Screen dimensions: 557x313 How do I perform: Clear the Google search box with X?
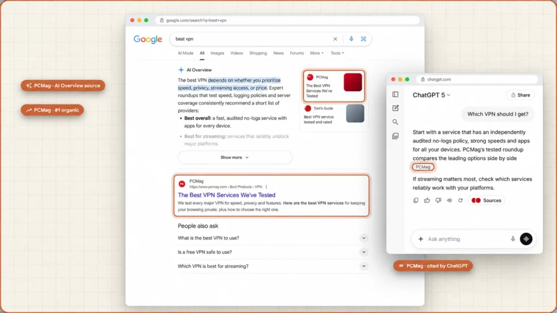pyautogui.click(x=335, y=39)
